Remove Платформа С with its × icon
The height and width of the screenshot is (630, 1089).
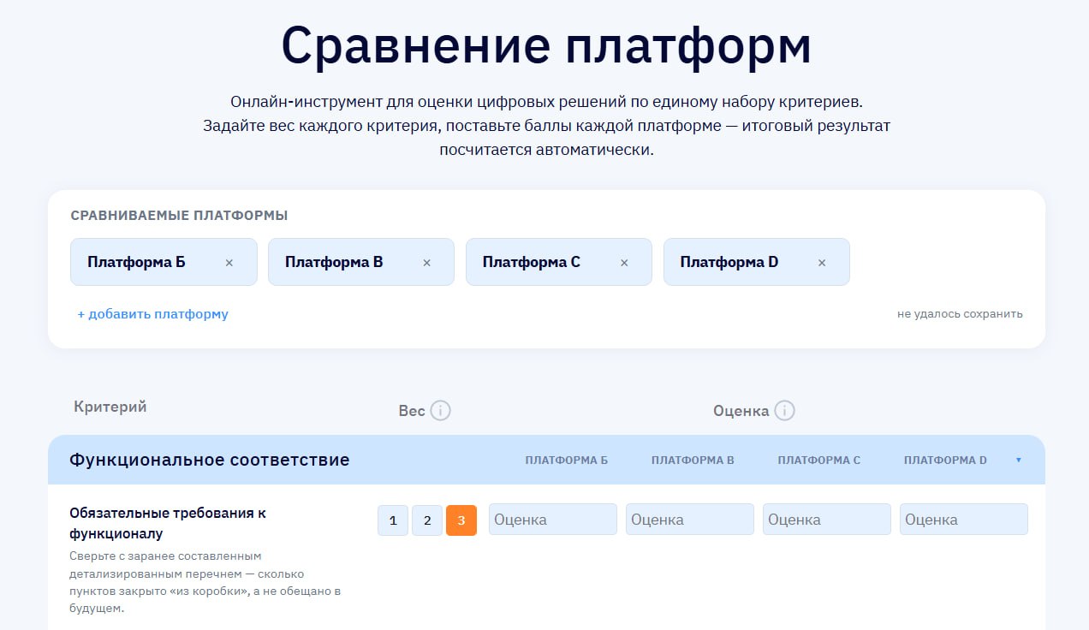pyautogui.click(x=624, y=263)
